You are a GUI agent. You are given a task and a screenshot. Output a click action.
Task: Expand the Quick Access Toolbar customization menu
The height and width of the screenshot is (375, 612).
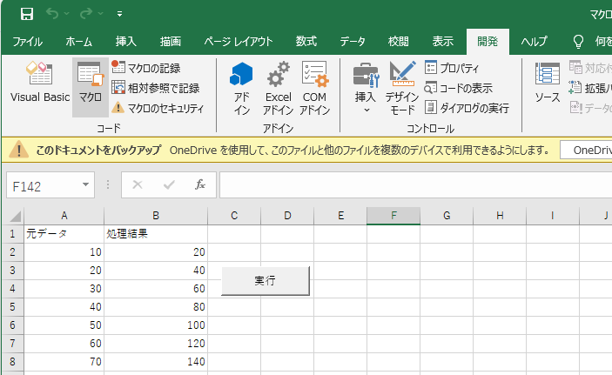pyautogui.click(x=119, y=14)
